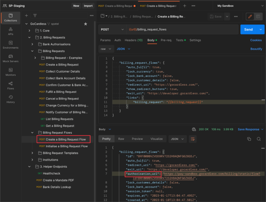Collapse the 2. Billing Requests folder
The height and width of the screenshot is (202, 266).
(29, 37)
